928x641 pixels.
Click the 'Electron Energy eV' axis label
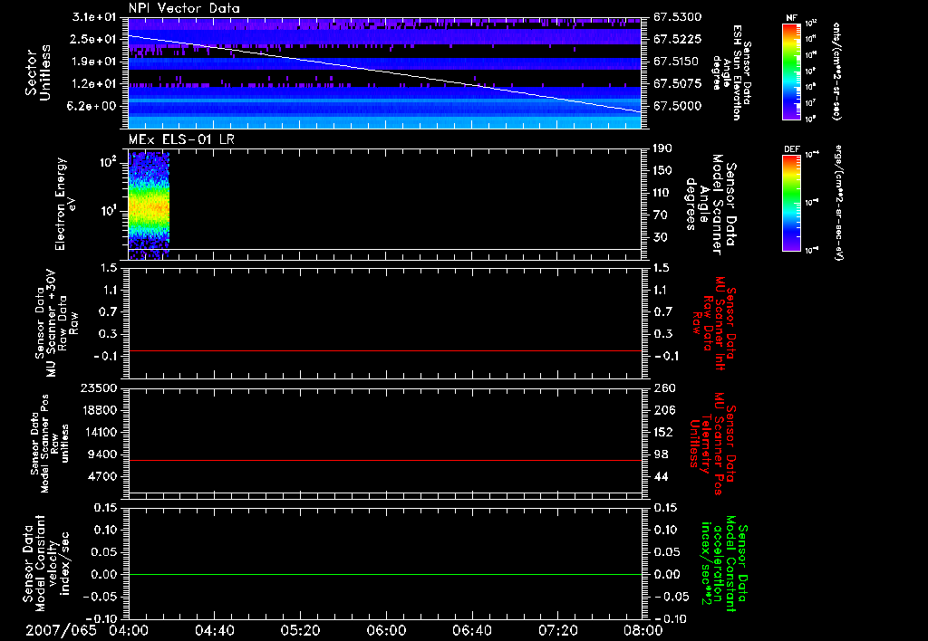tap(65, 204)
